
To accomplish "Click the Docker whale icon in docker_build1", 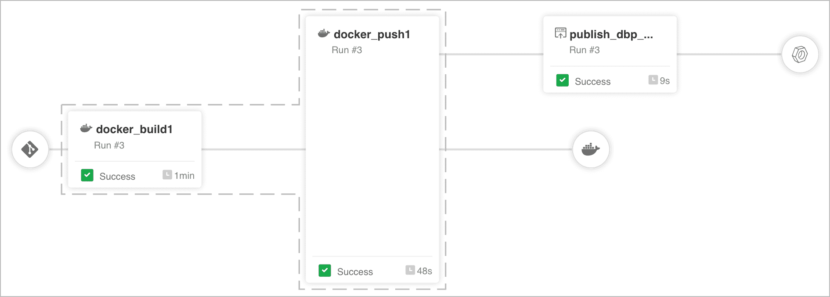I will [86, 128].
